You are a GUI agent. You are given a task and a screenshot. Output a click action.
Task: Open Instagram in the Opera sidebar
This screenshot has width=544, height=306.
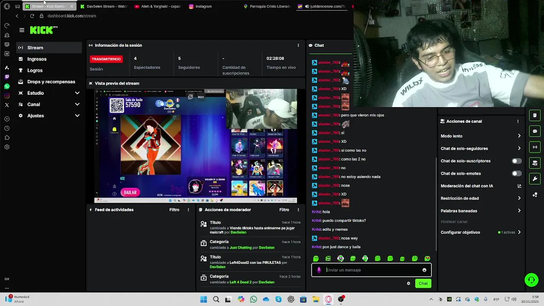tap(7, 96)
